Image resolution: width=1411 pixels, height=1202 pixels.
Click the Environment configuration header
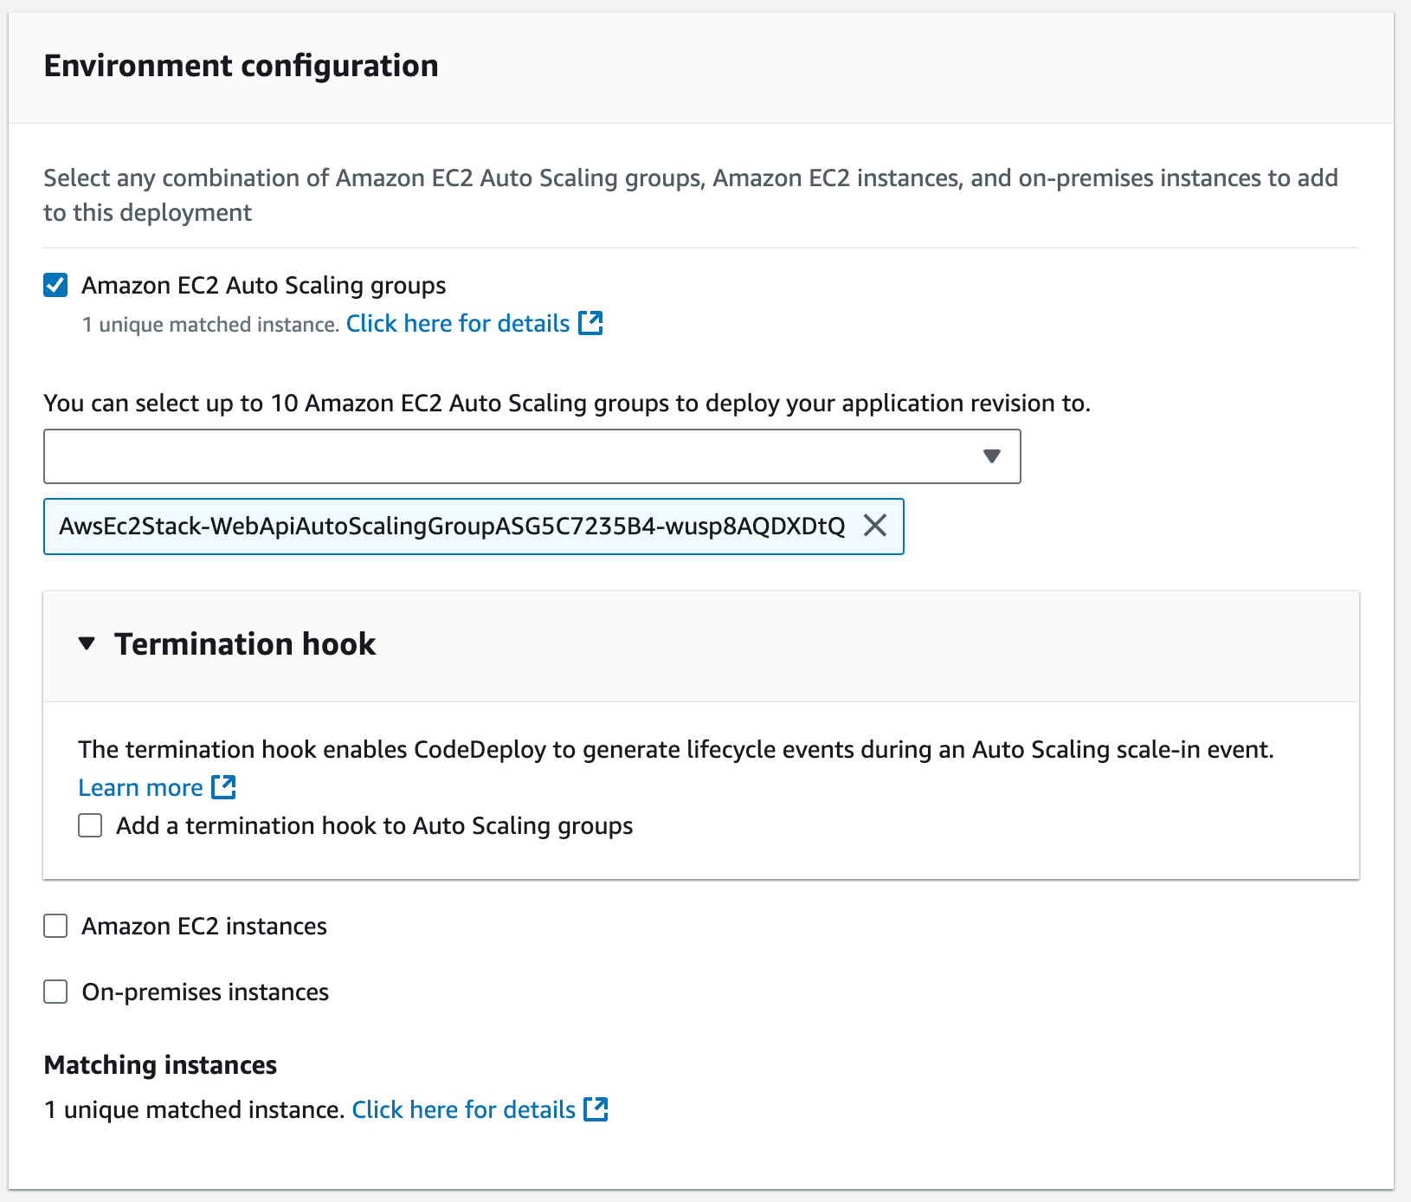pos(242,65)
